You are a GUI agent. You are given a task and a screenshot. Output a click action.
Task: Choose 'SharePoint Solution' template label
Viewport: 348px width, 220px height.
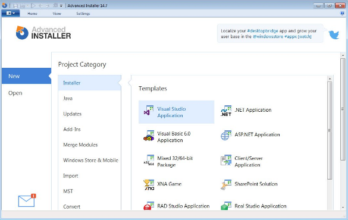point(256,184)
